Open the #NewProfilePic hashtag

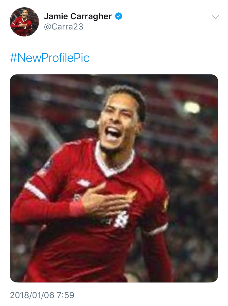coord(50,58)
